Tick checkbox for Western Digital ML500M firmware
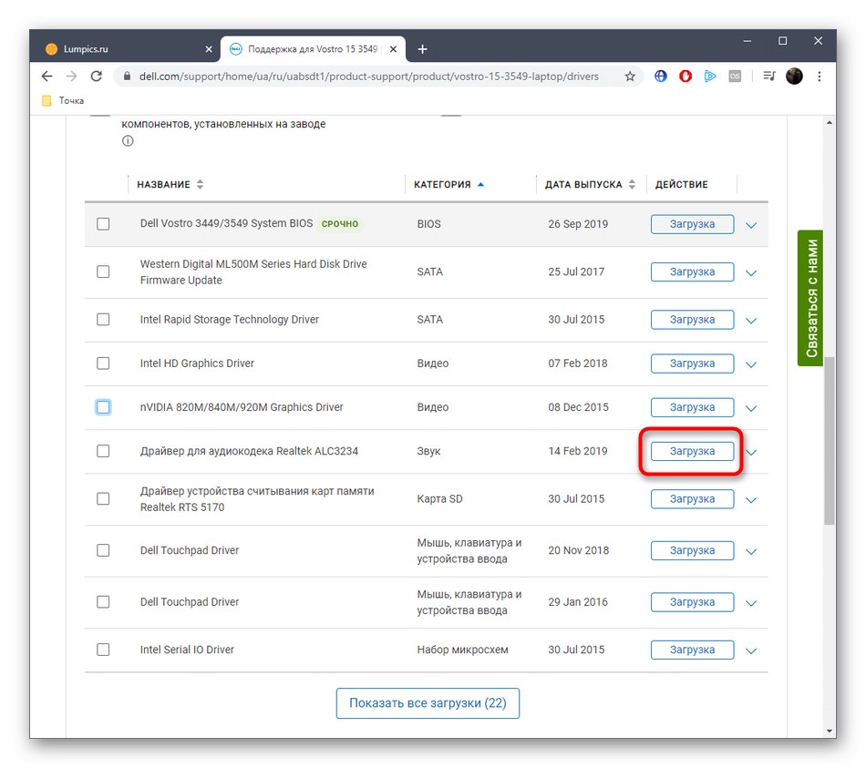Image resolution: width=866 pixels, height=768 pixels. [x=103, y=271]
